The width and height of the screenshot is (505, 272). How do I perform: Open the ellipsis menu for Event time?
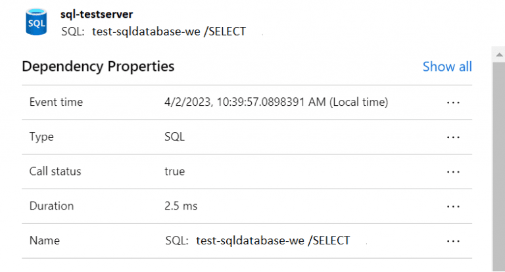click(452, 102)
